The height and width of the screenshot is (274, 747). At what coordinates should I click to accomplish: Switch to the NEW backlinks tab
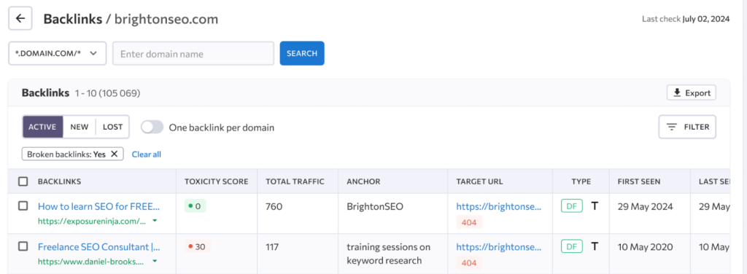pos(79,127)
